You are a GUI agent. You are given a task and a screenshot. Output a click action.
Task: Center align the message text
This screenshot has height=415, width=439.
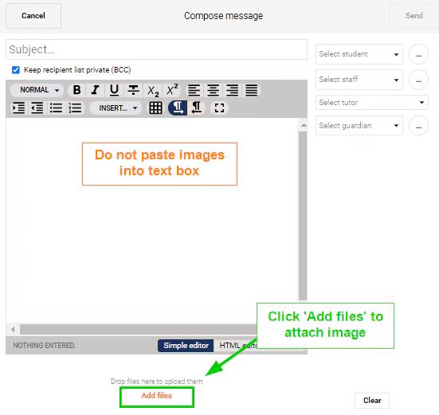click(213, 90)
